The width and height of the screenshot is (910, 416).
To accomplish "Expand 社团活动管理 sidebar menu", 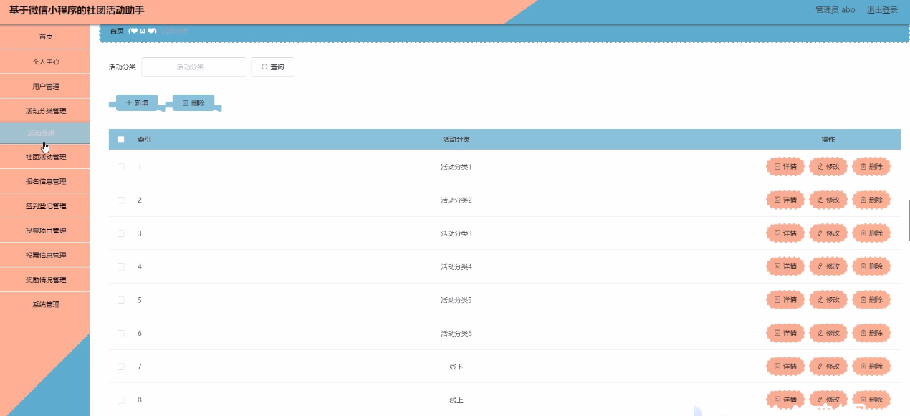I will tap(45, 157).
